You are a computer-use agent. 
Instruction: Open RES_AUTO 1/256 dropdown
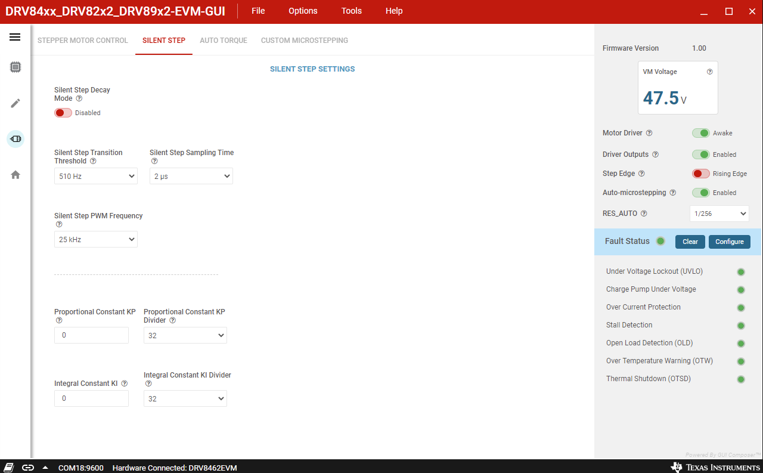pos(719,214)
